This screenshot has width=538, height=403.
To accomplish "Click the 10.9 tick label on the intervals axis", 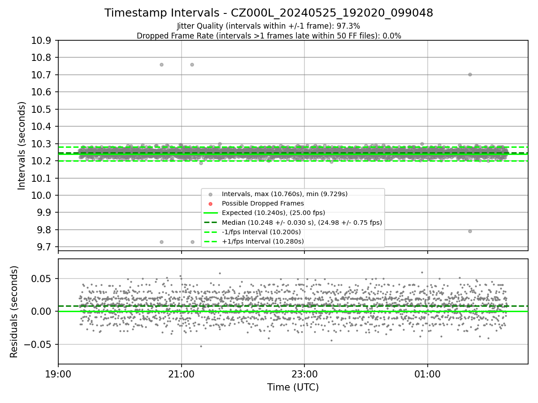I will tap(42, 41).
